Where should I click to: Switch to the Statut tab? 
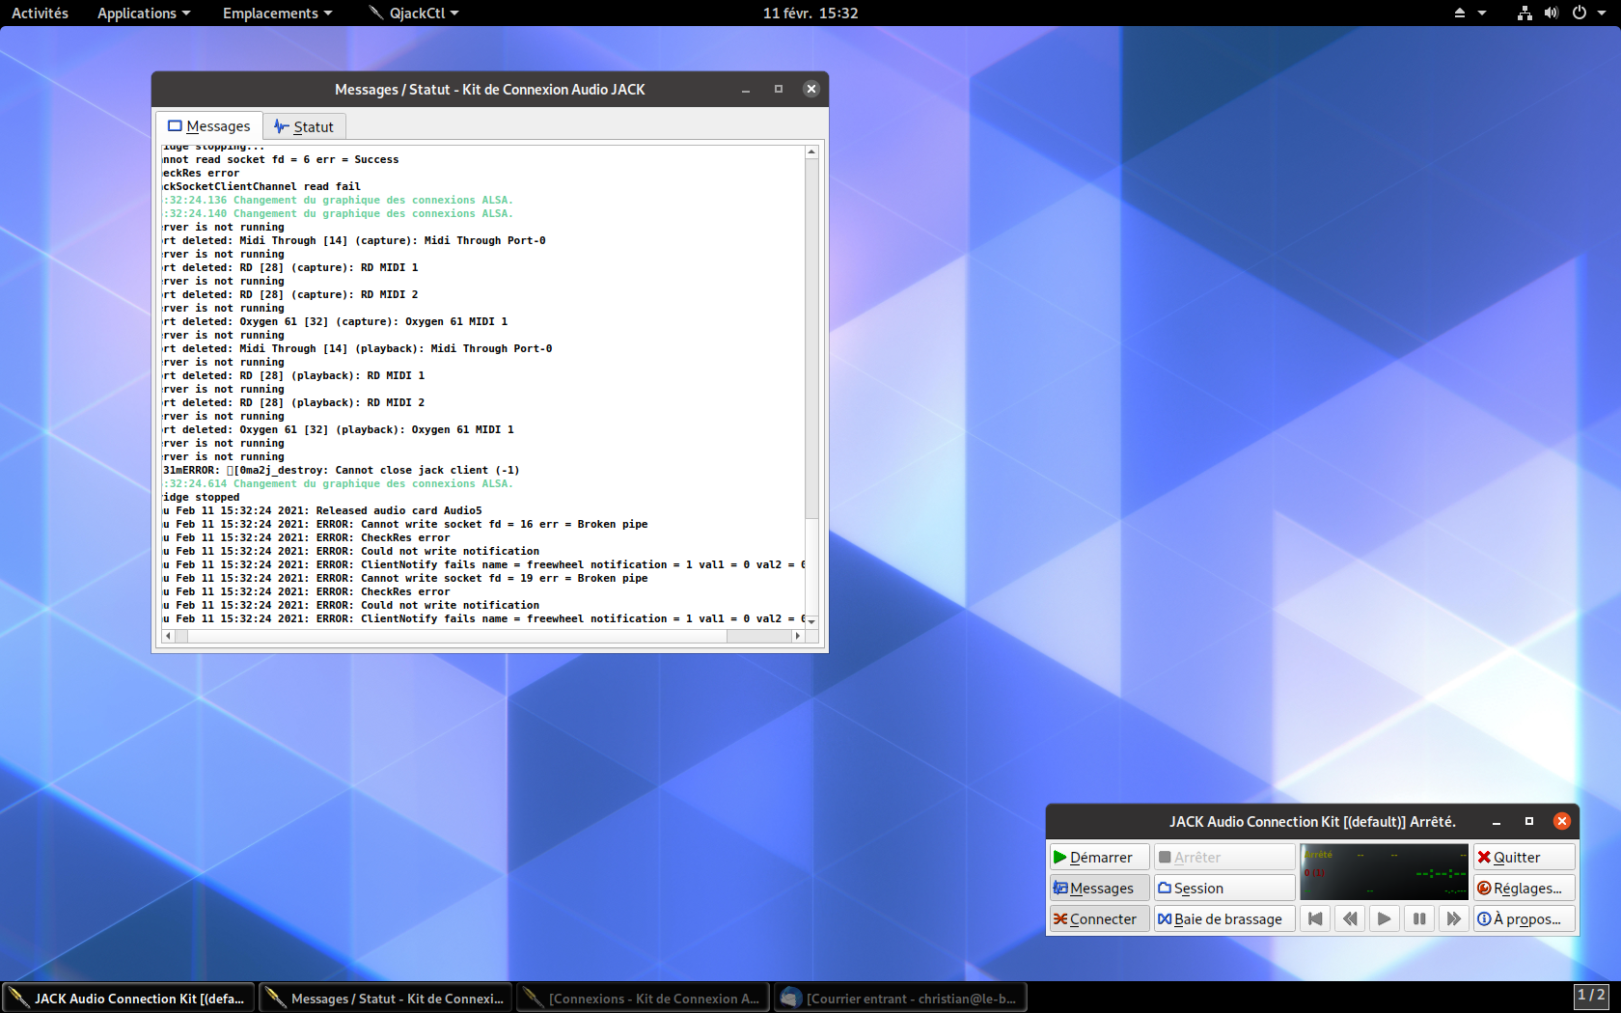(304, 127)
